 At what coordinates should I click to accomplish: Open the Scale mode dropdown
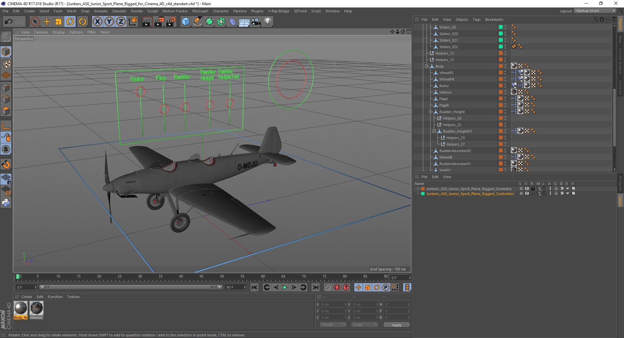point(365,325)
